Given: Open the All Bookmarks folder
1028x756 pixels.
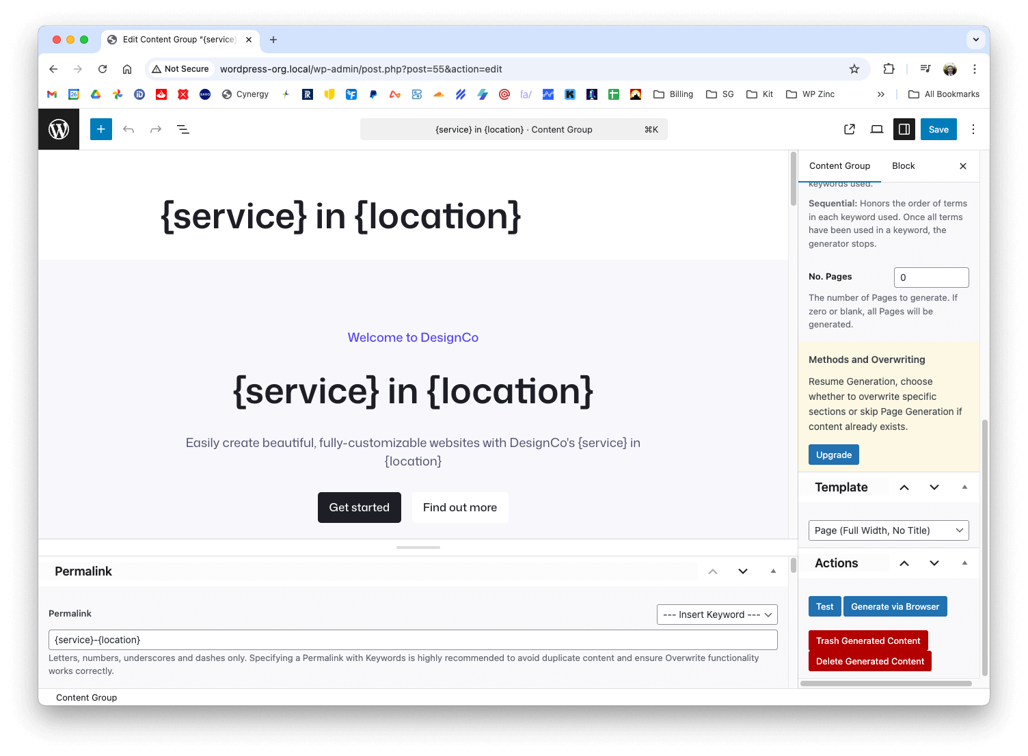Looking at the screenshot, I should 944,94.
